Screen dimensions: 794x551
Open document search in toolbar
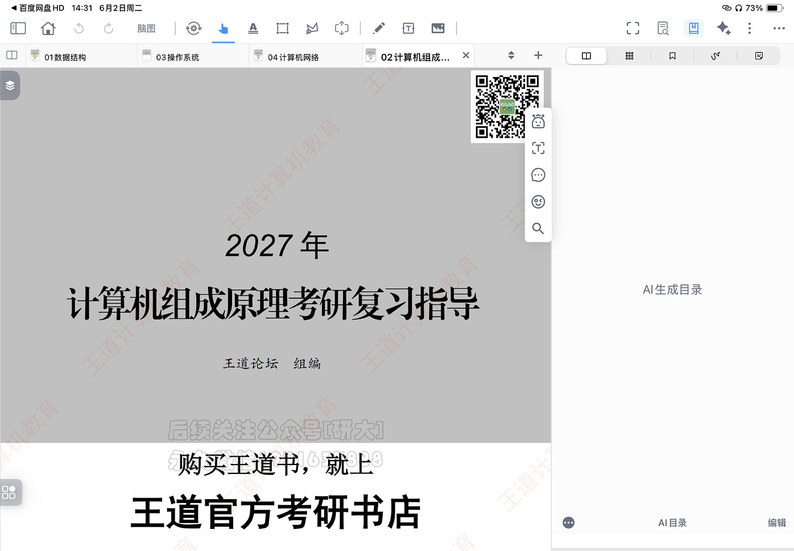663,28
